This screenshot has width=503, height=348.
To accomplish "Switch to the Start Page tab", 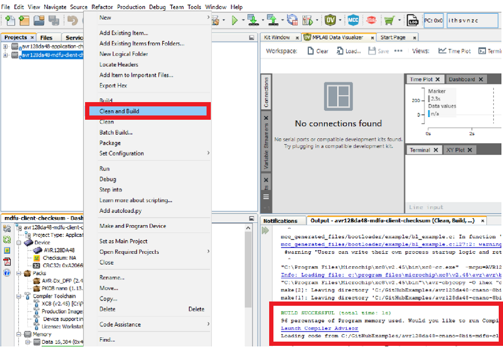I will pos(393,37).
